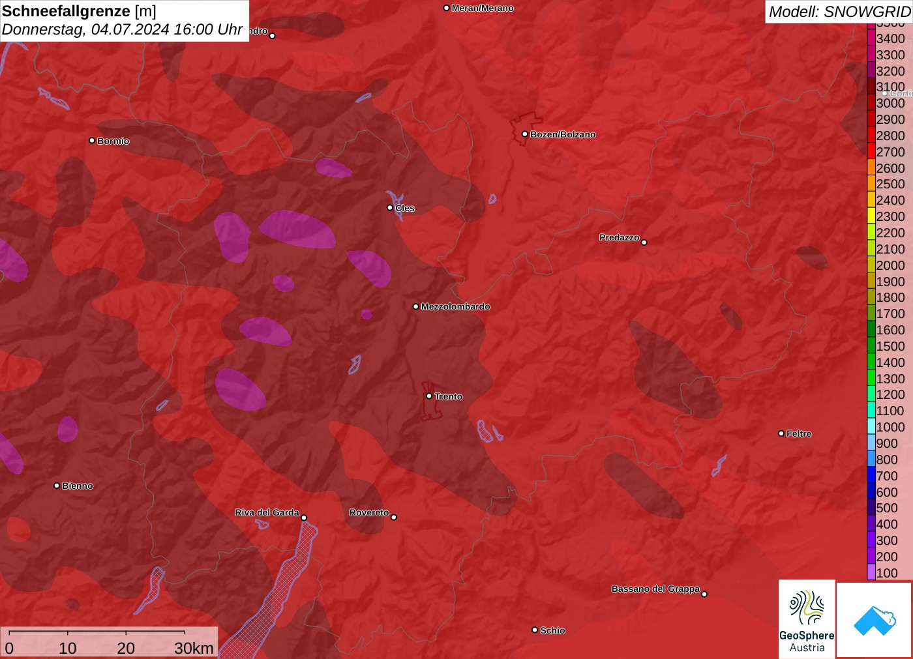Select the Trento city marker dot

pyautogui.click(x=429, y=396)
